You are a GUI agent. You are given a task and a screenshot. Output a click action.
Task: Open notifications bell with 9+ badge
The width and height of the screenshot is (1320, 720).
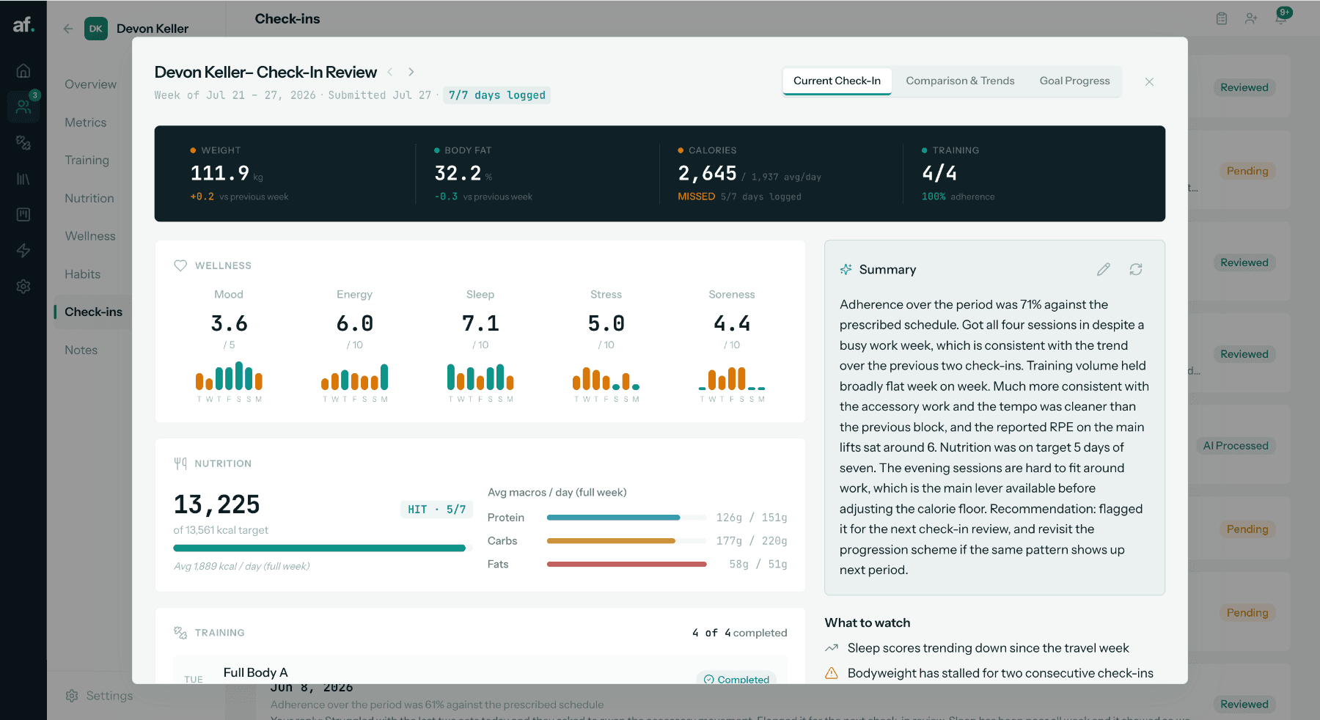tap(1282, 18)
